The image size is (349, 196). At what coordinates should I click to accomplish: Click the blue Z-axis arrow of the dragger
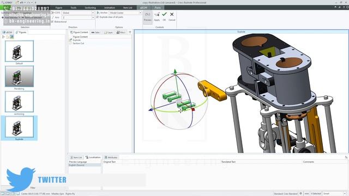[x=151, y=109]
